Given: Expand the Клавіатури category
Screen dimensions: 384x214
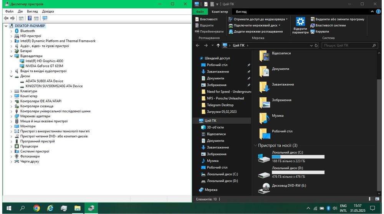Looking at the screenshot, I should pos(11,91).
